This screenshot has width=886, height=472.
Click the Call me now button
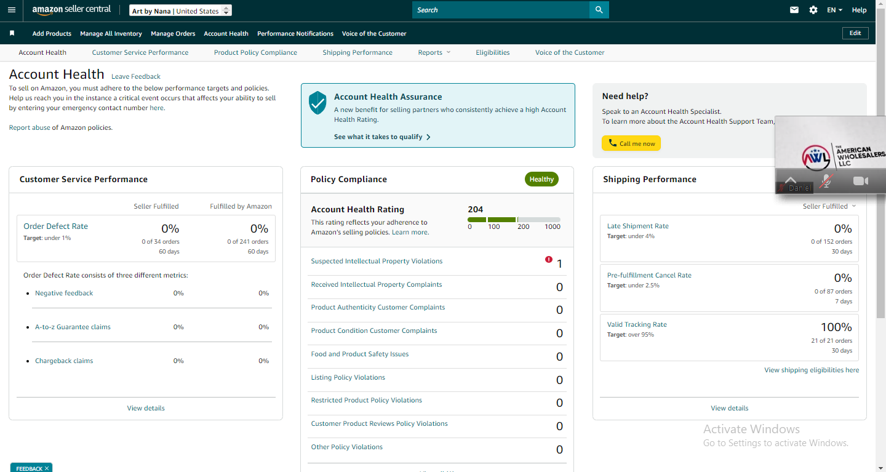point(631,143)
